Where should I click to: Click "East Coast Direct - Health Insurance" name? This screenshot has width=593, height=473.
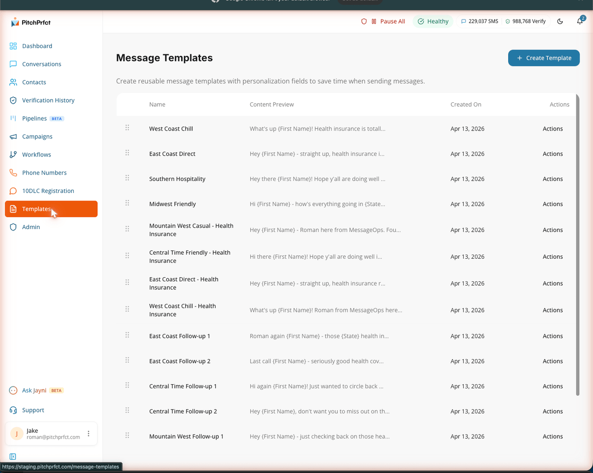(183, 283)
